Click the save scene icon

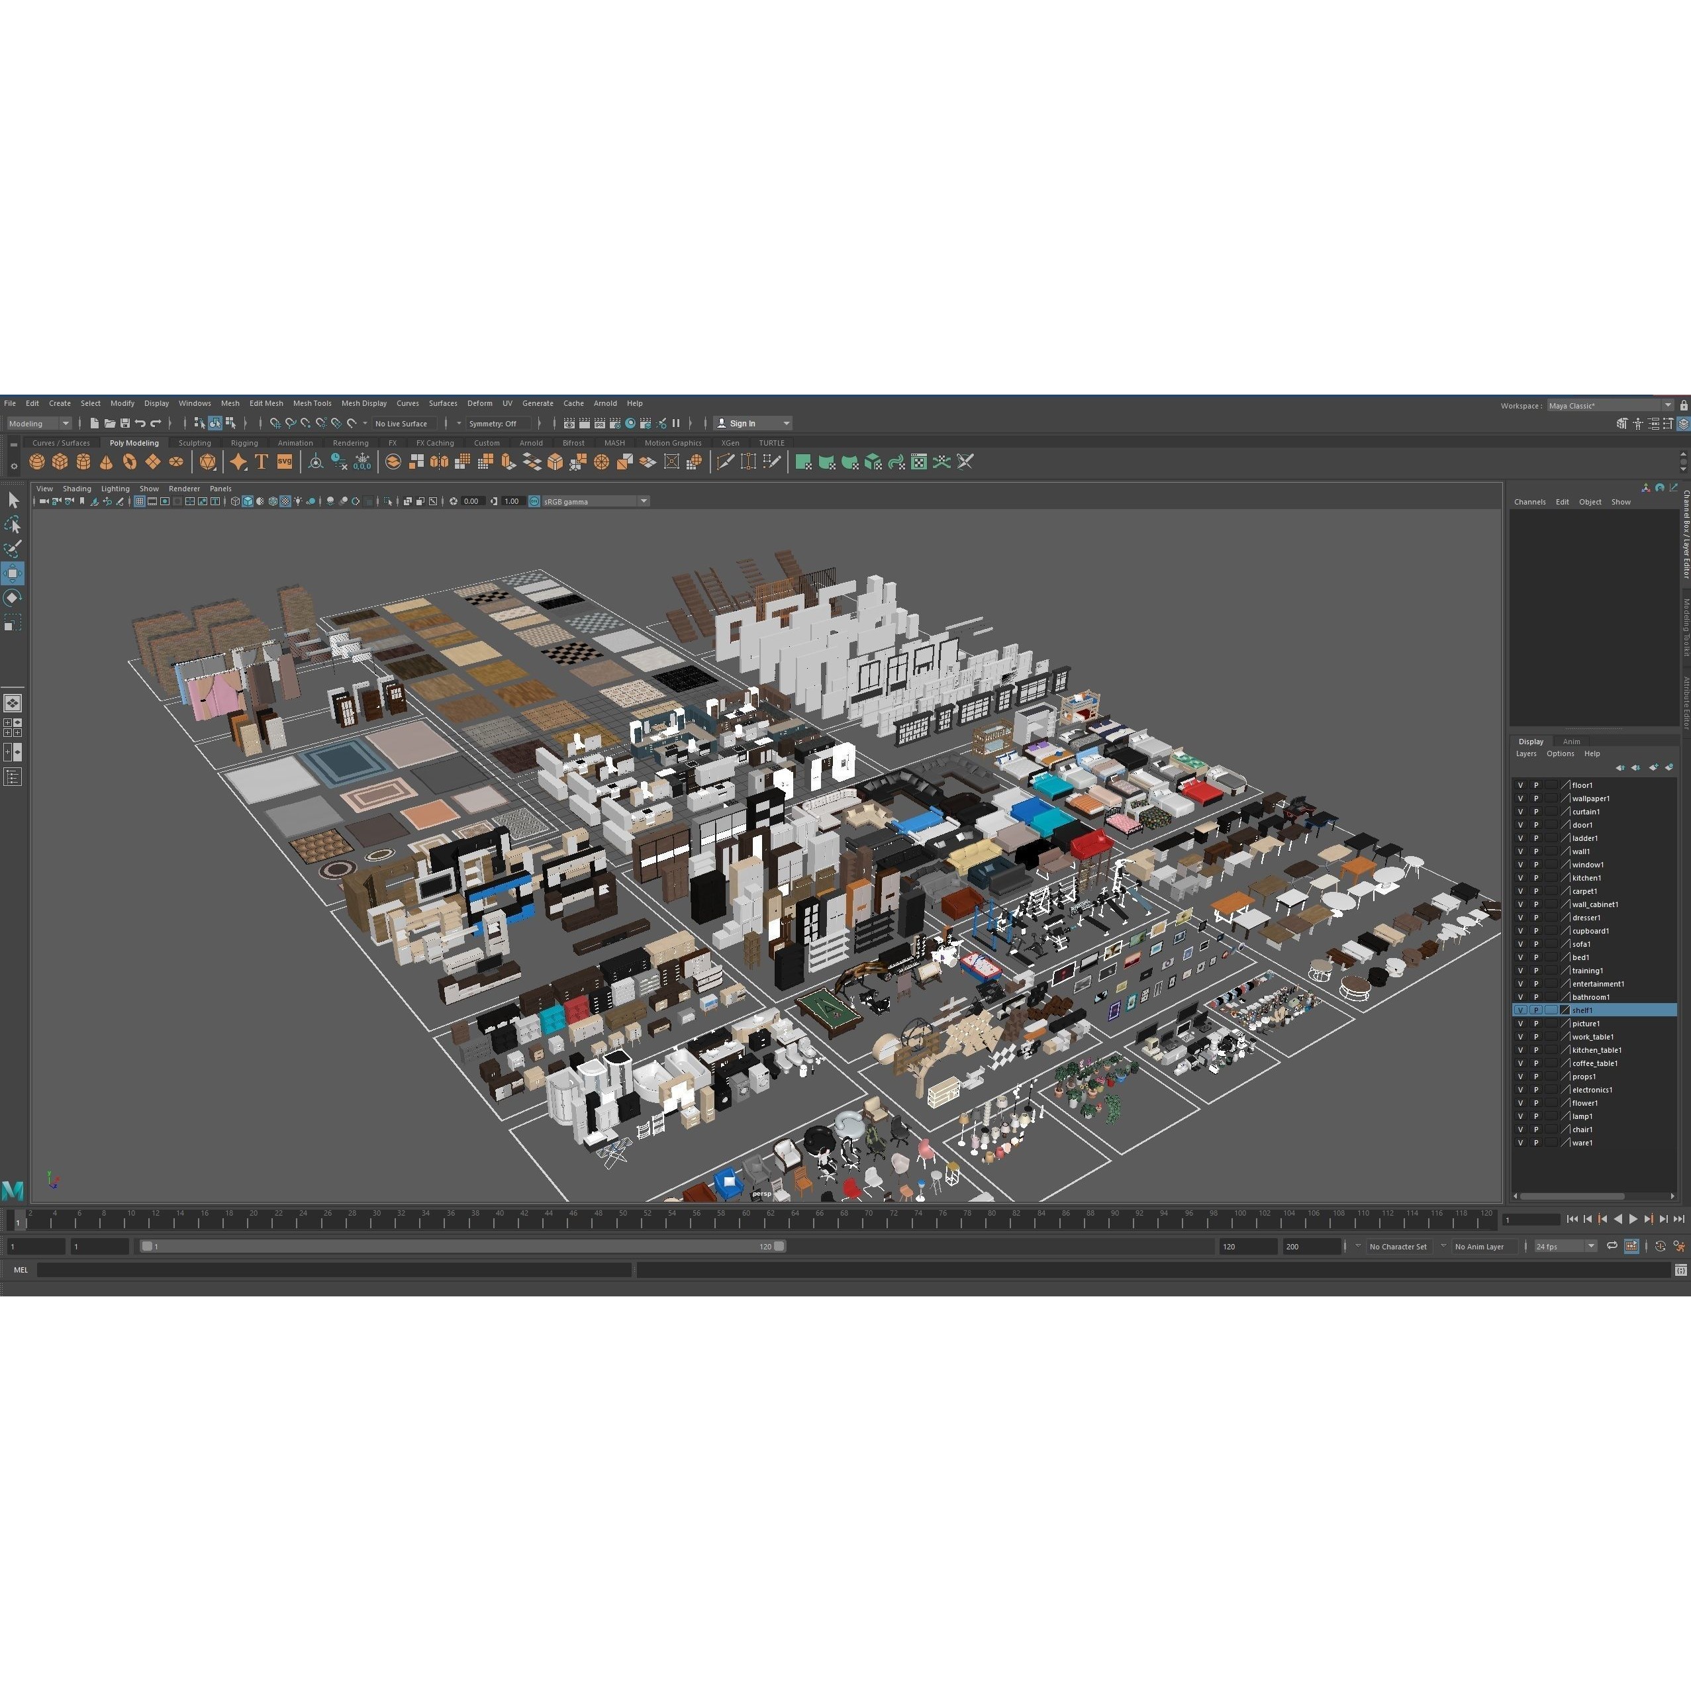tap(124, 424)
